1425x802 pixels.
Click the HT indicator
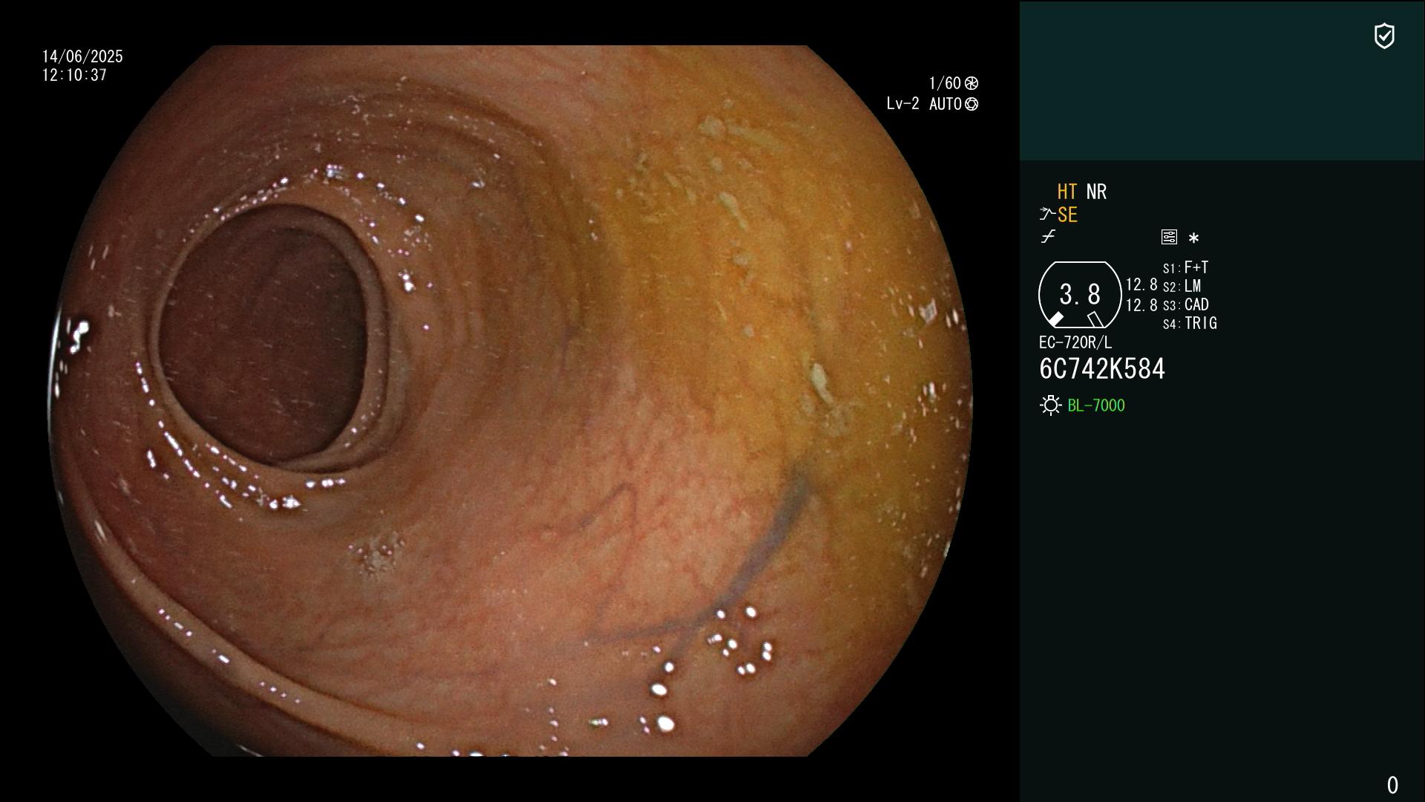click(x=1067, y=192)
